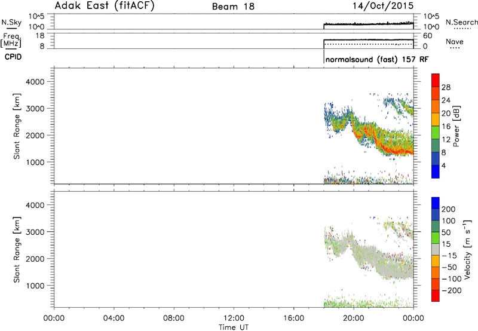Click the yellow −15 to −50 Velocity colorbar segment
This screenshot has height=331, width=478.
[436, 261]
